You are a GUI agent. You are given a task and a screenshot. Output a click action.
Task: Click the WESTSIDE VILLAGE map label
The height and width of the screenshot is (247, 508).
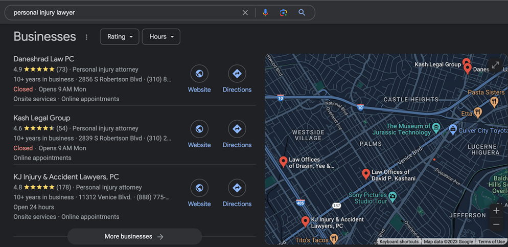tap(308, 135)
